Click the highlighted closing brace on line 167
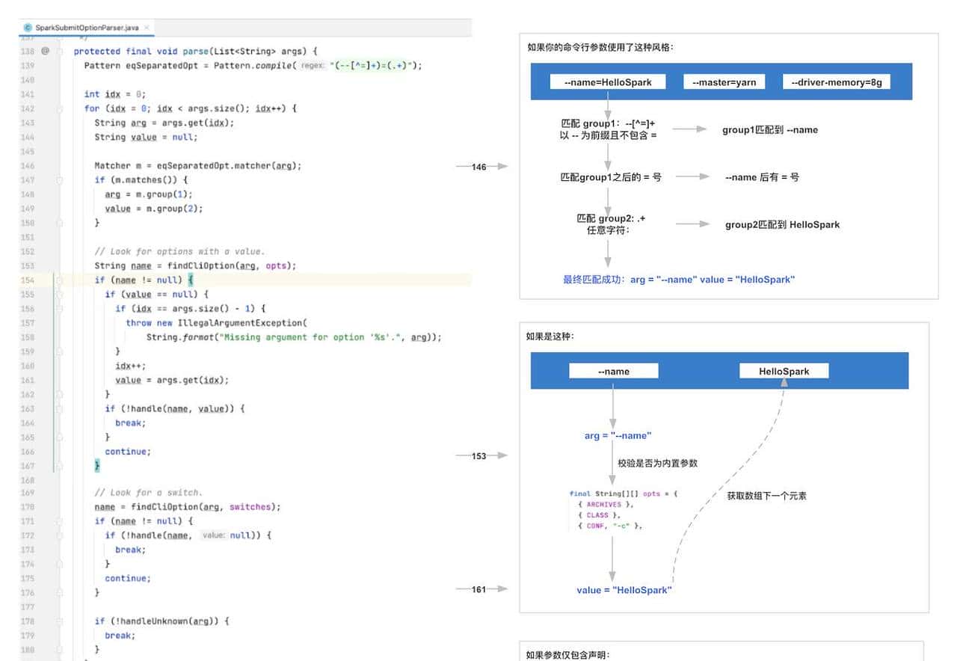This screenshot has height=661, width=957. pyautogui.click(x=96, y=465)
